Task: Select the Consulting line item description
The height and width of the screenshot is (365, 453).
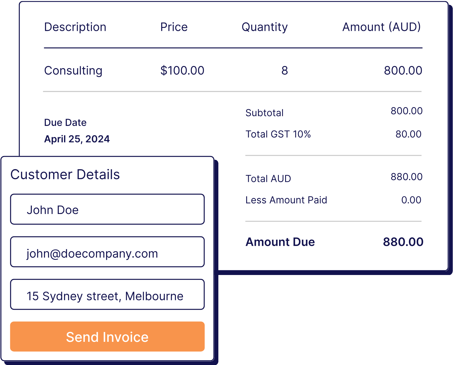Action: (x=73, y=71)
